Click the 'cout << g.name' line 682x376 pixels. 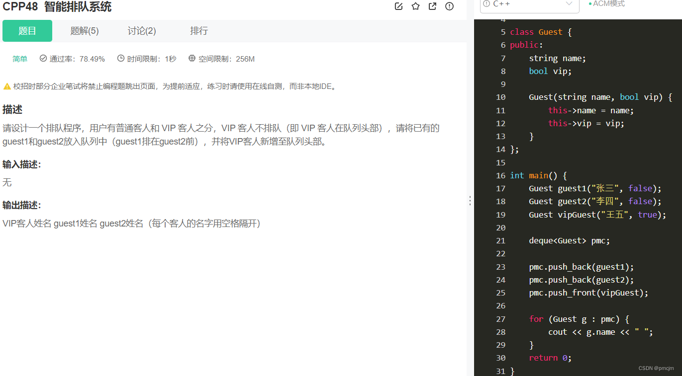coord(600,332)
